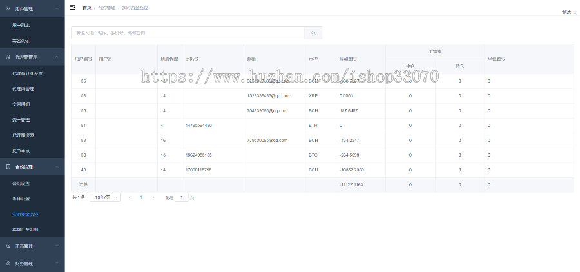
Task: Open 代理商报表 in the sidebar
Action: tap(23, 135)
